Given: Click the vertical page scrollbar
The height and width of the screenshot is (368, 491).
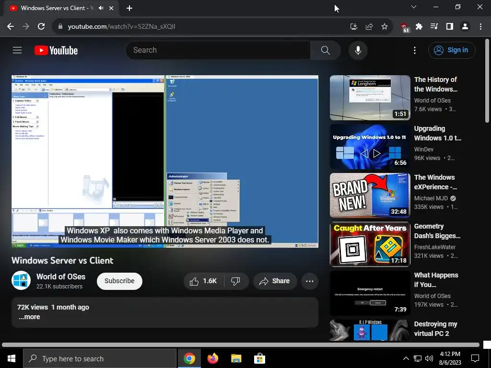Looking at the screenshot, I should [x=487, y=80].
